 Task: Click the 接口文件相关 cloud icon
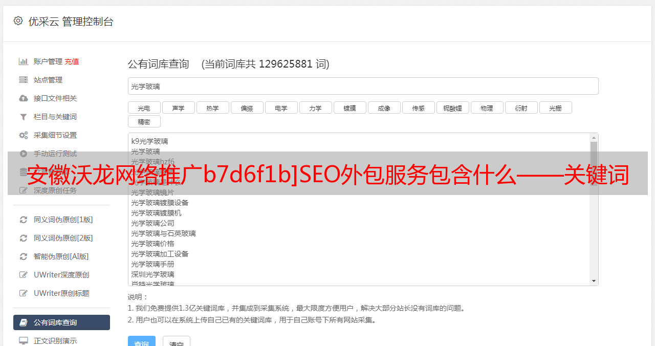click(24, 98)
